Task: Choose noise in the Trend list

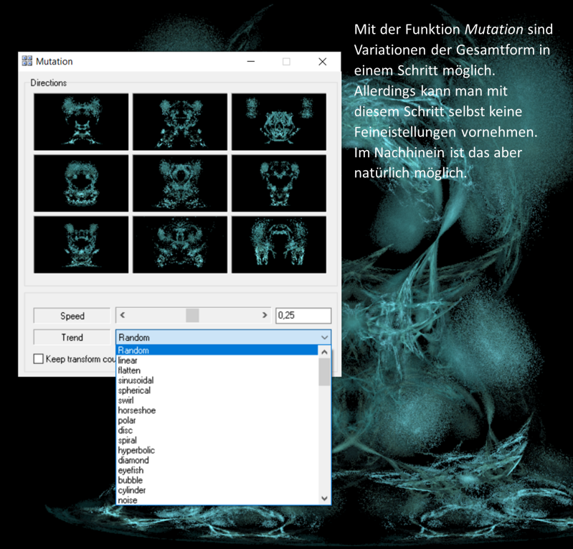Action: (x=217, y=500)
